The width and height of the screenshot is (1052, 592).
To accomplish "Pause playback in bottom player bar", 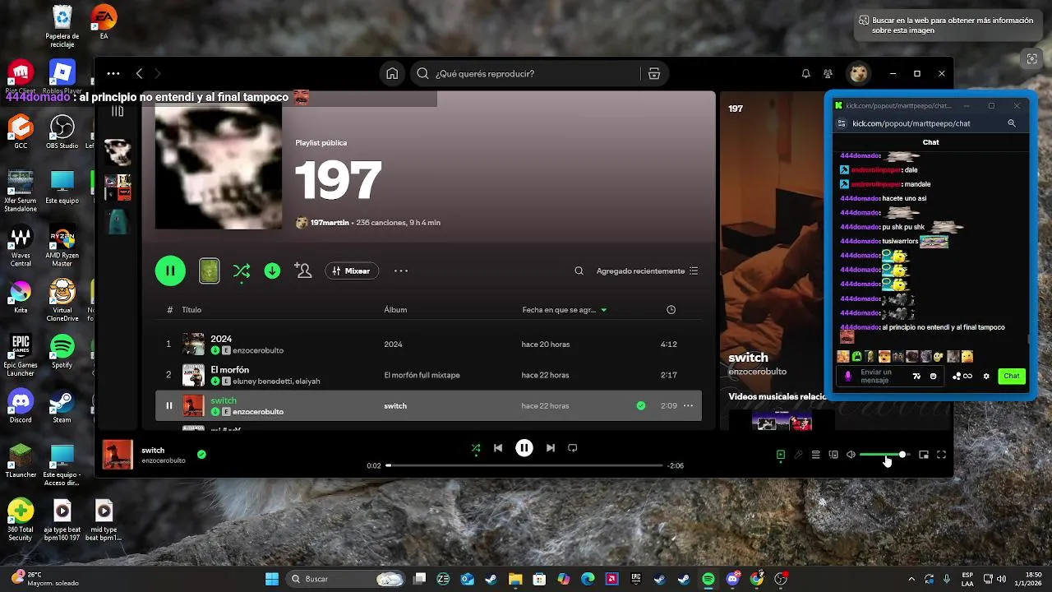I will click(524, 448).
